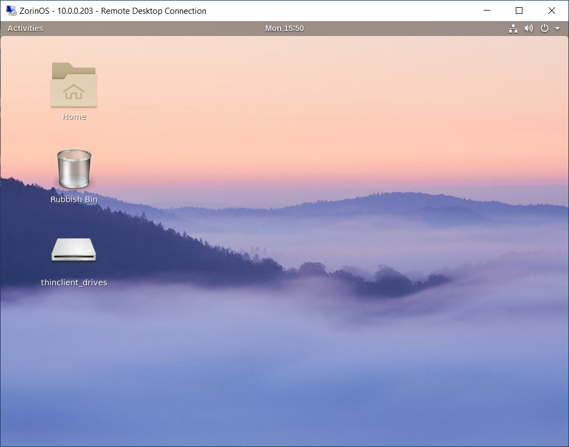This screenshot has width=569, height=447.
Task: Select the Rubbish Bin desktop icon
Action: [x=74, y=169]
